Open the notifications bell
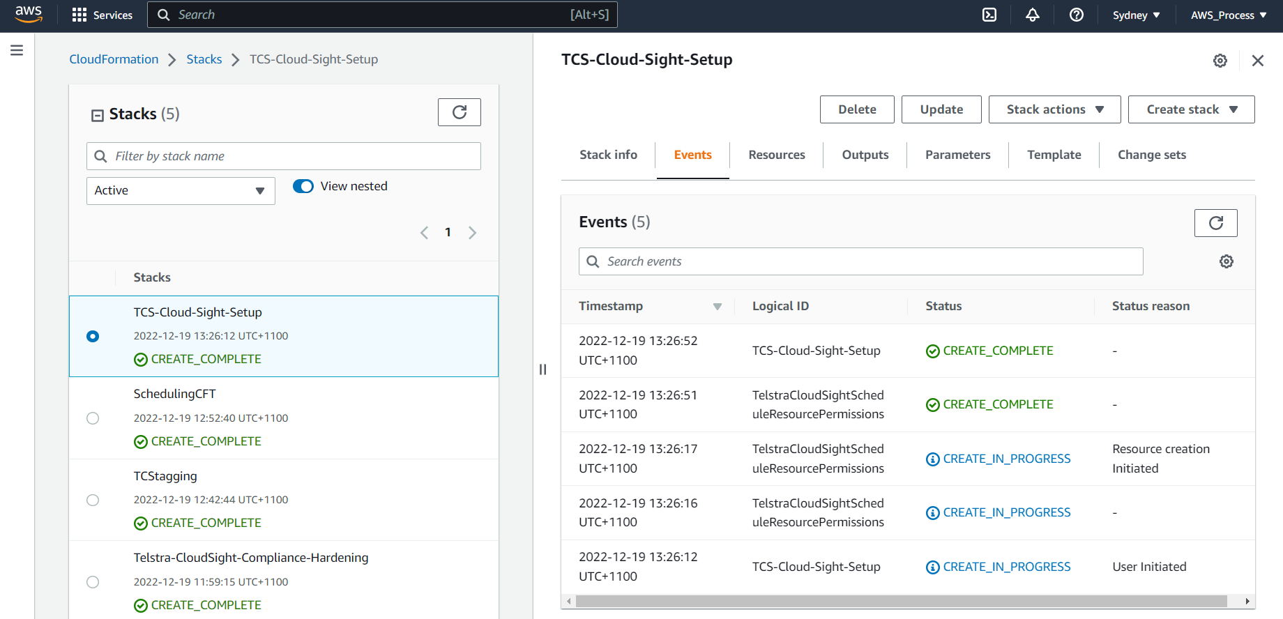This screenshot has height=619, width=1283. coord(1032,15)
